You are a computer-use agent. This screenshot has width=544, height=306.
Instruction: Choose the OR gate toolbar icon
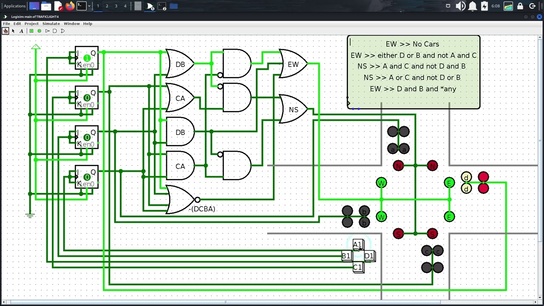pyautogui.click(x=62, y=31)
